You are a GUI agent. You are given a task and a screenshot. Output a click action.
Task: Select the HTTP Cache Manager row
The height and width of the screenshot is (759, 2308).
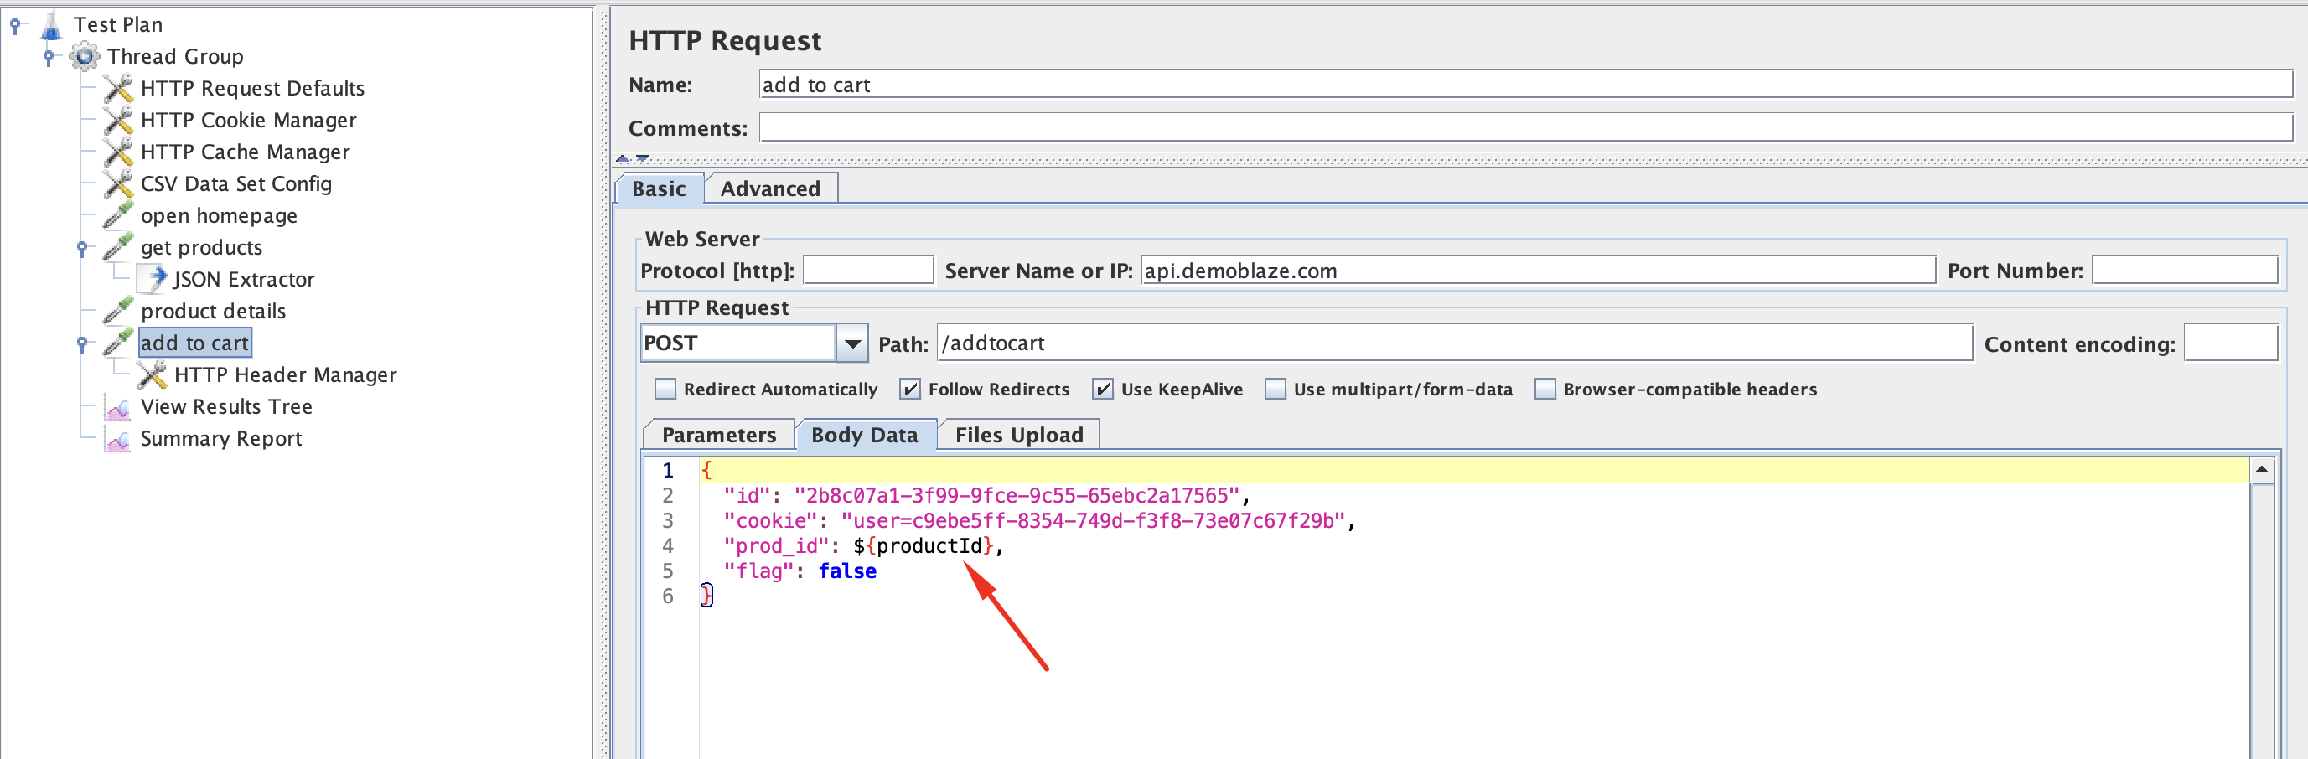coord(245,152)
